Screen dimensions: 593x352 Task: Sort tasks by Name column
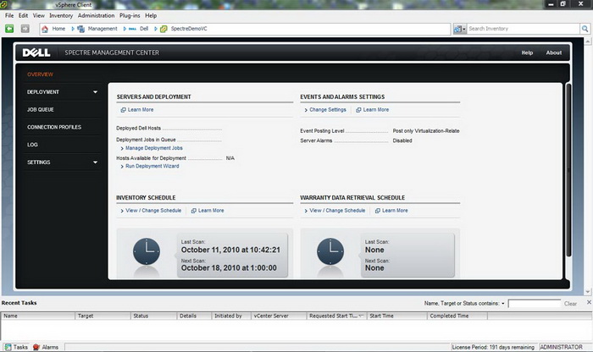pyautogui.click(x=38, y=316)
